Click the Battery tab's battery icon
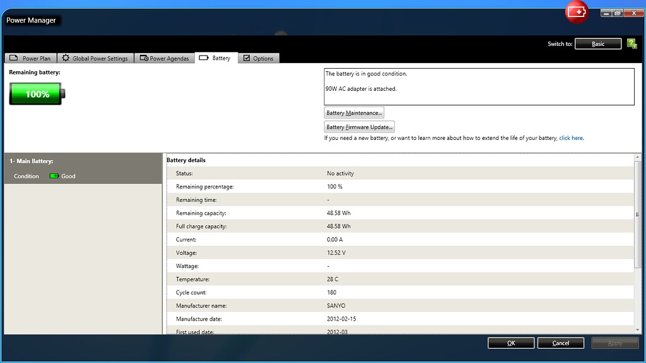This screenshot has width=646, height=363. 204,57
